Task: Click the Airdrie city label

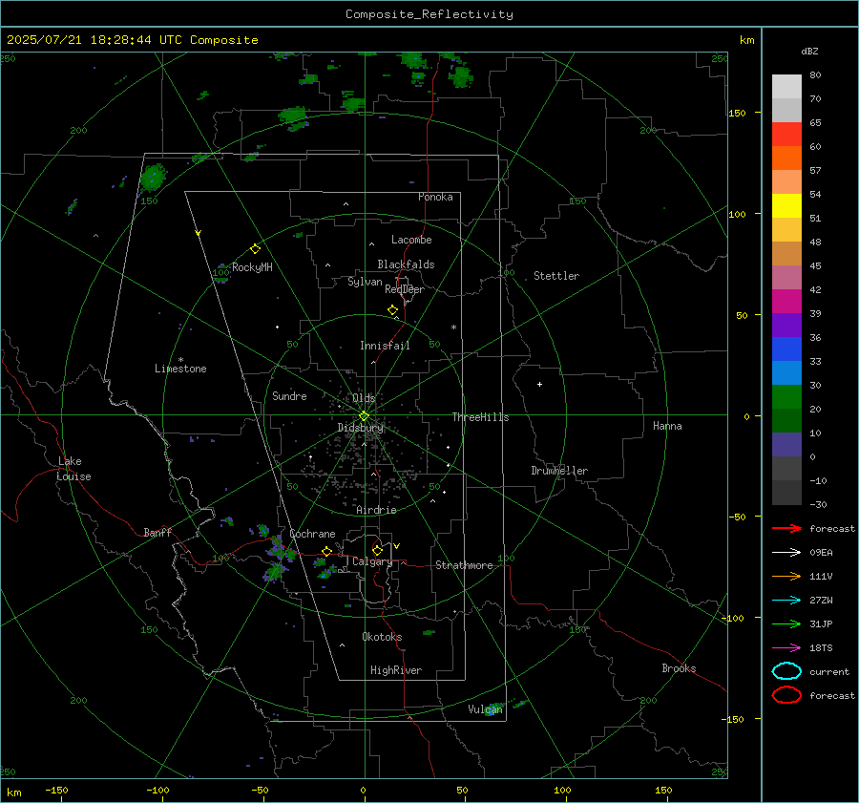Action: coord(376,510)
